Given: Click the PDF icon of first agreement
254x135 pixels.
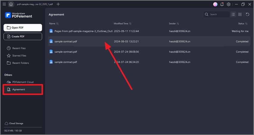Looking at the screenshot, I should click(x=51, y=31).
